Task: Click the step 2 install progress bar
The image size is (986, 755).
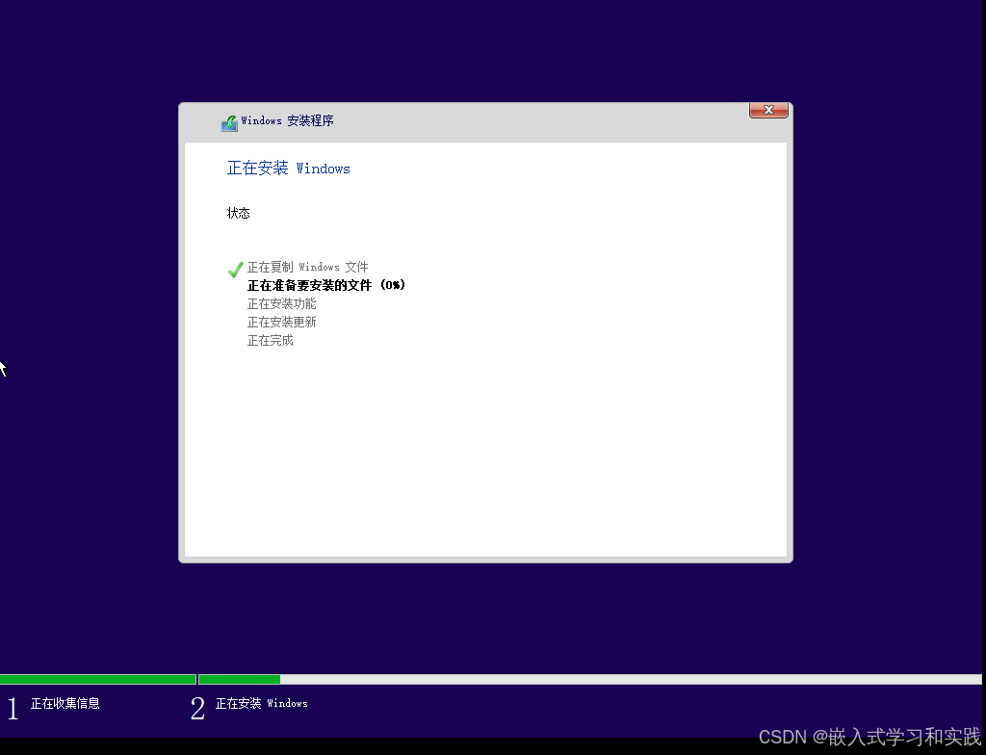Action: [590, 679]
